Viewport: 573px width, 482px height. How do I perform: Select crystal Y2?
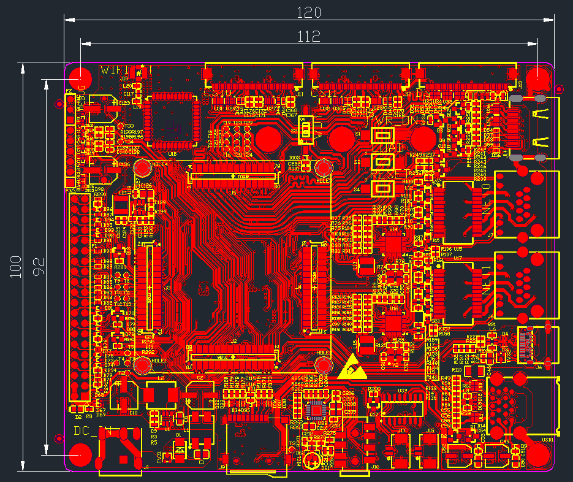click(x=394, y=356)
